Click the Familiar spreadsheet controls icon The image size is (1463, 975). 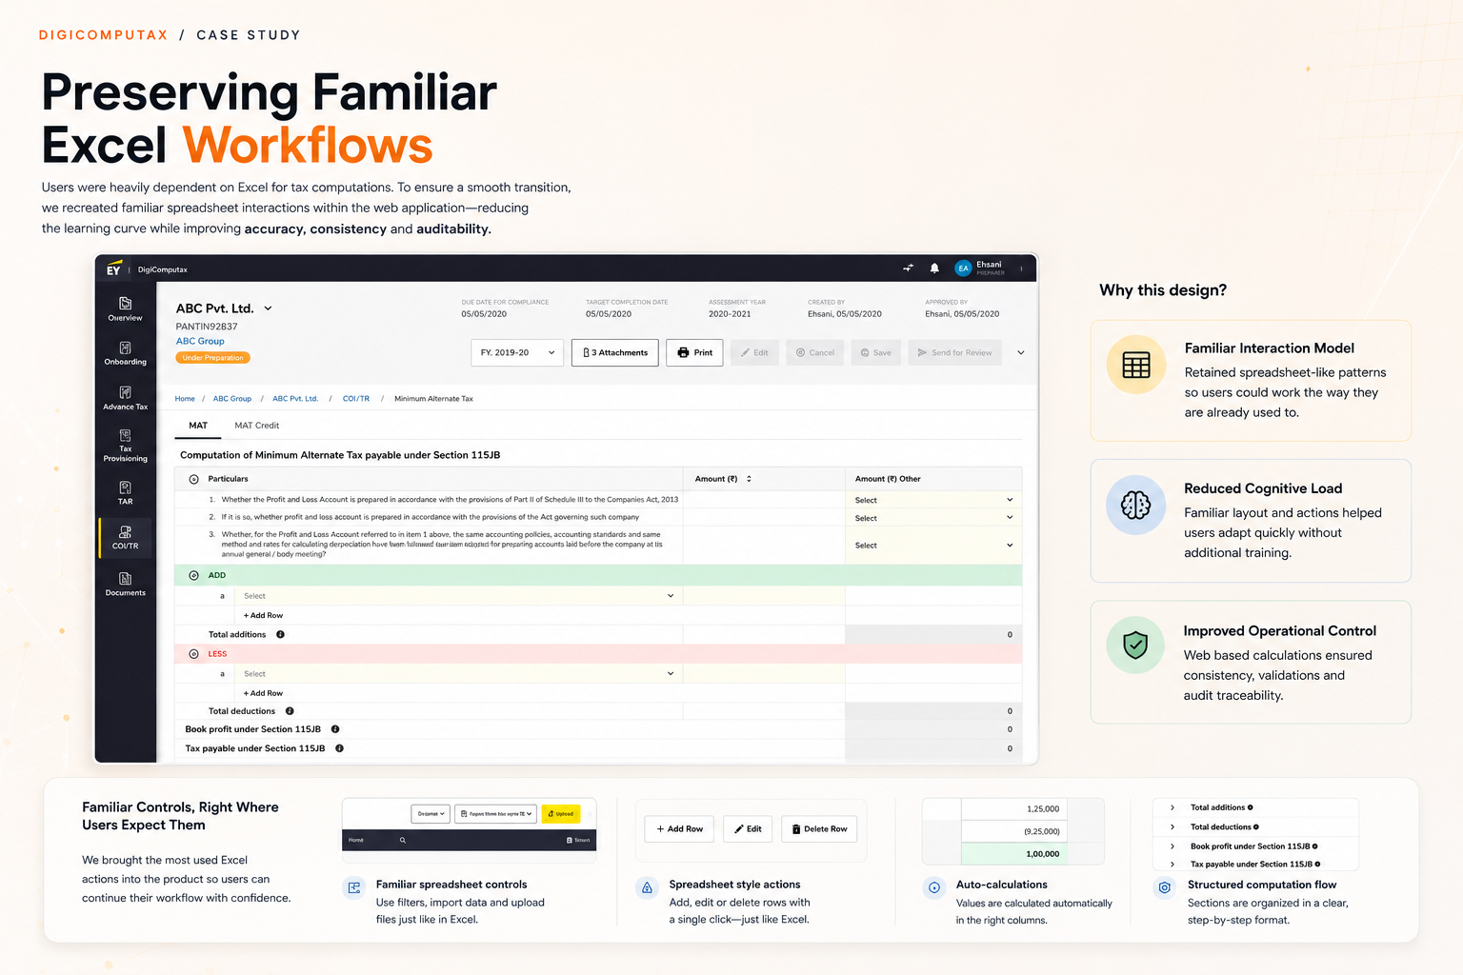click(354, 887)
